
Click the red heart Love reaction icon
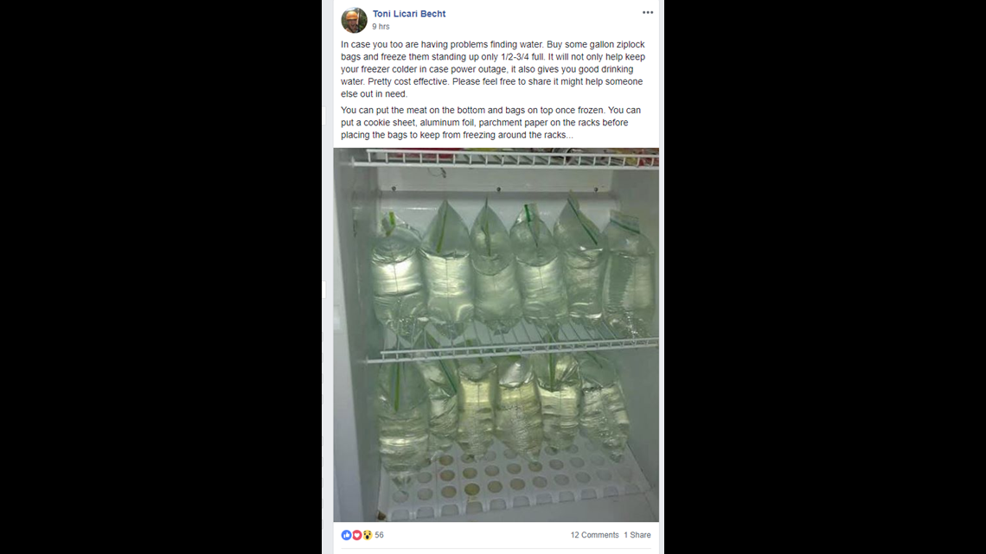click(356, 535)
